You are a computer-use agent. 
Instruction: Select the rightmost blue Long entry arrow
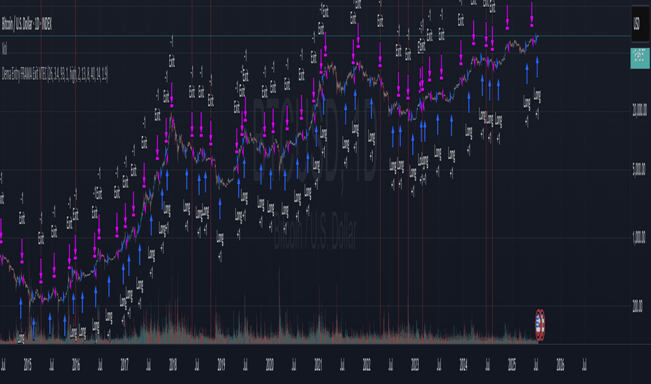537,67
